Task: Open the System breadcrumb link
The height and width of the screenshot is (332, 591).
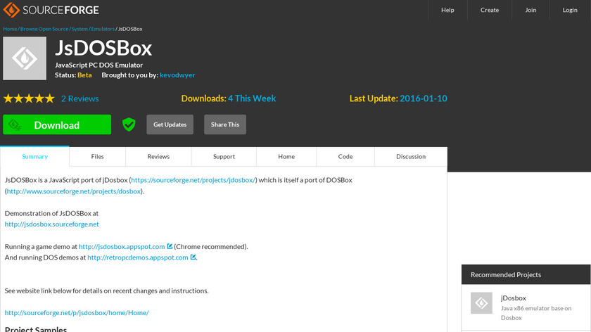Action: pyautogui.click(x=80, y=29)
